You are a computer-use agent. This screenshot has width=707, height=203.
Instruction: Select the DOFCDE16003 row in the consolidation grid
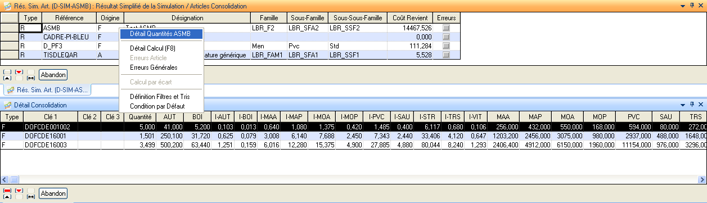point(353,145)
